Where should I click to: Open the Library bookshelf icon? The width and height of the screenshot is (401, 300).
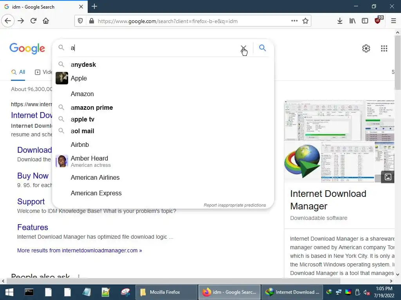(352, 21)
